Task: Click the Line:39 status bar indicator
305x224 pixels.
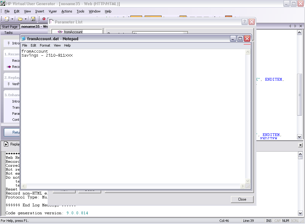Action: coord(248,221)
